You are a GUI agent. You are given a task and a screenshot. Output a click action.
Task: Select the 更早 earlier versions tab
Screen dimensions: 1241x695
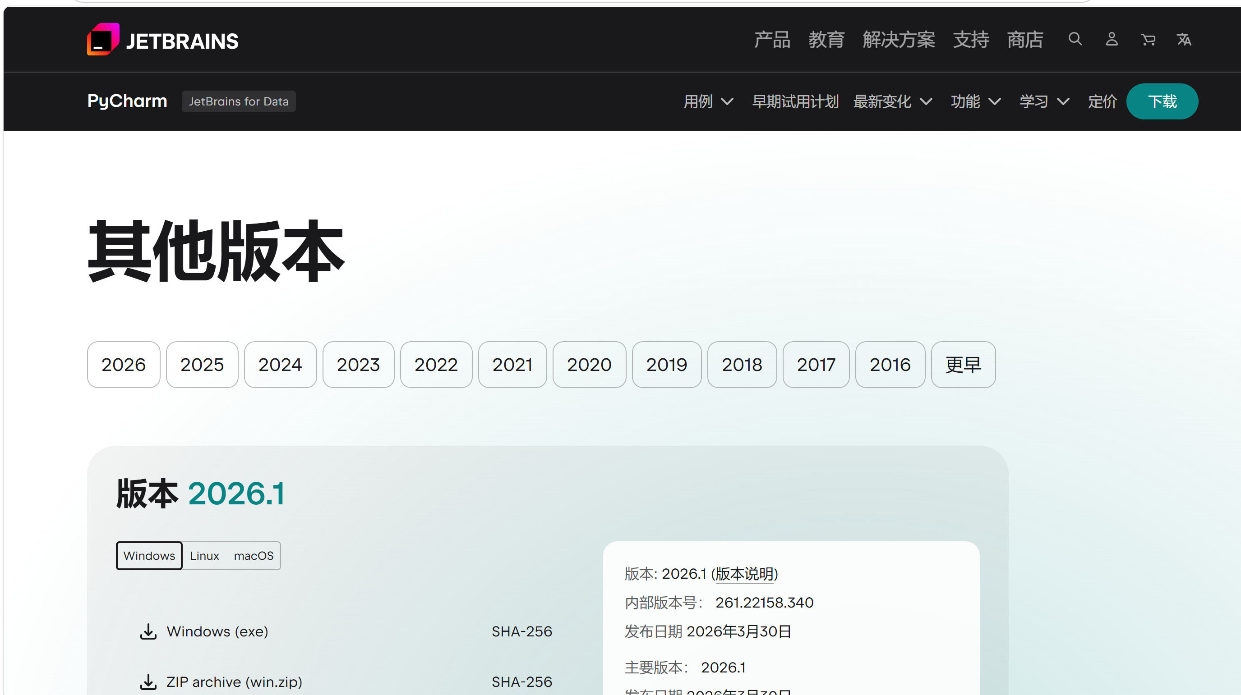(x=963, y=365)
